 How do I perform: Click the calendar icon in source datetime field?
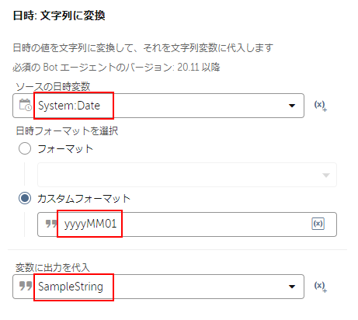26,105
